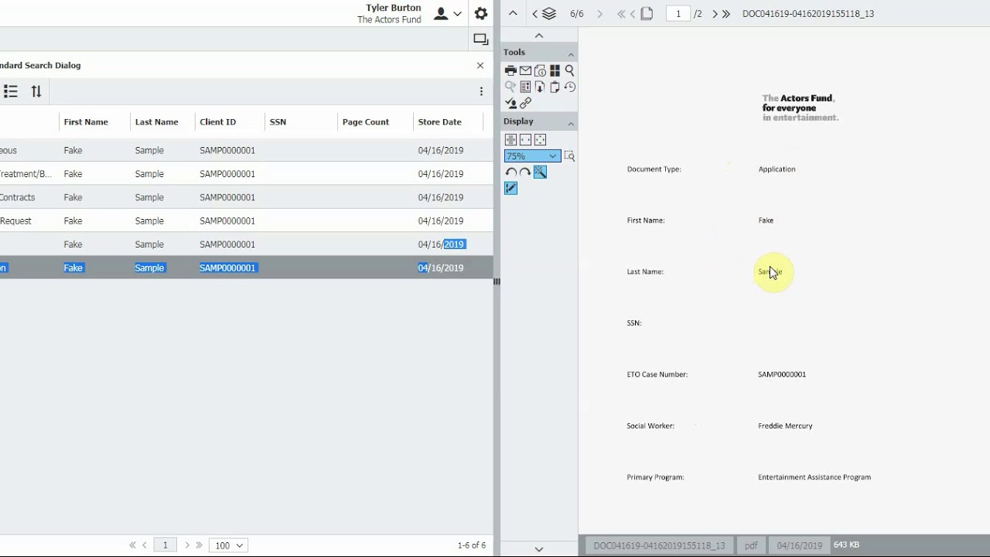Sort results by SSN column
The image size is (990, 557).
click(x=278, y=122)
